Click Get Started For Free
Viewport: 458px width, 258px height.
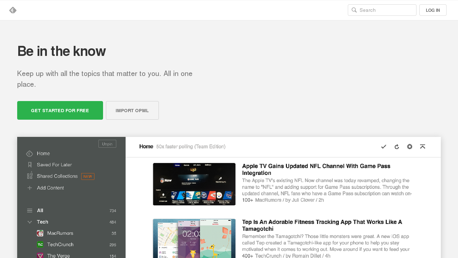[x=60, y=110]
